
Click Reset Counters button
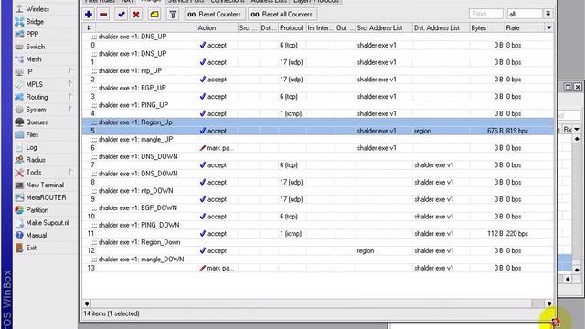tap(214, 15)
